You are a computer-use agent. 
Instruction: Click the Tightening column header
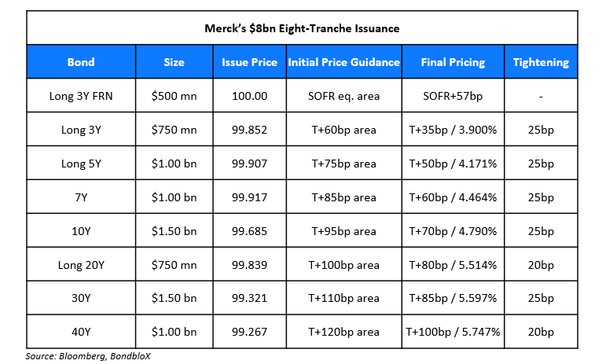541,62
